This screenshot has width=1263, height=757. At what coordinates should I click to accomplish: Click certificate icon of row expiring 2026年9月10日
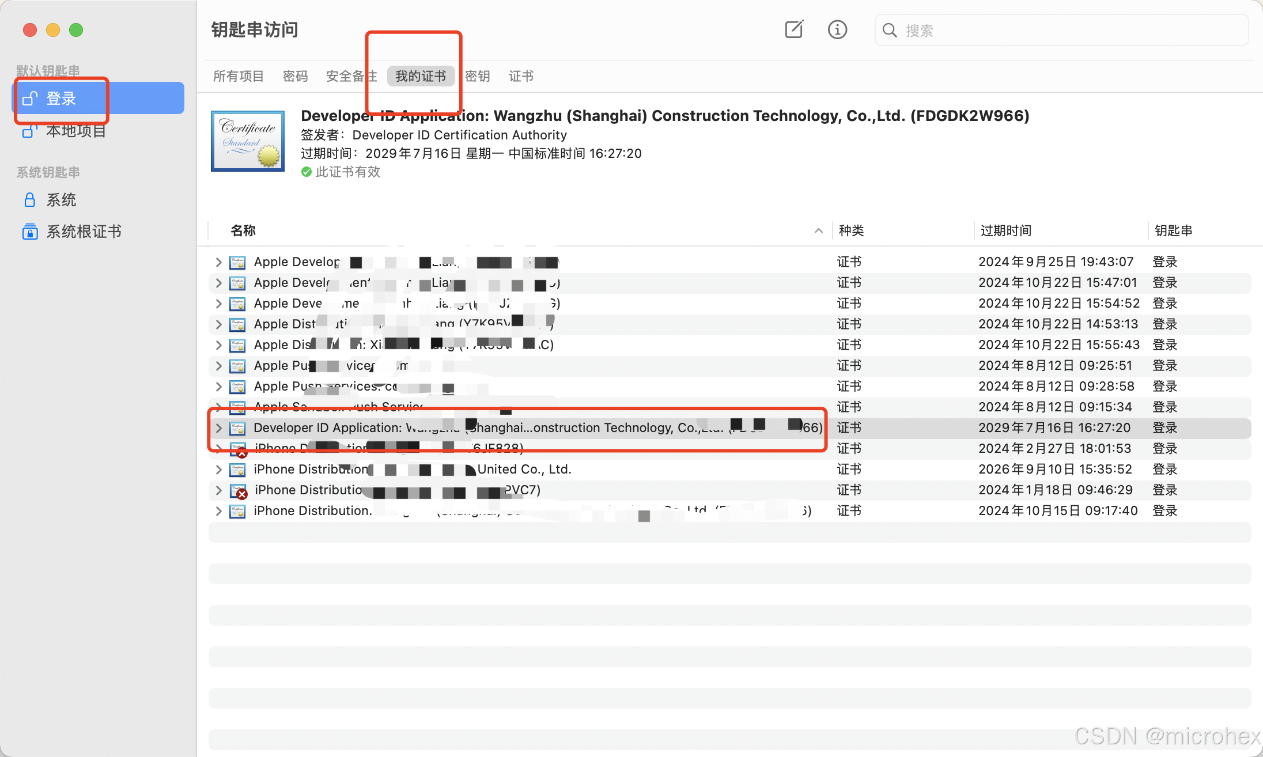(x=237, y=470)
